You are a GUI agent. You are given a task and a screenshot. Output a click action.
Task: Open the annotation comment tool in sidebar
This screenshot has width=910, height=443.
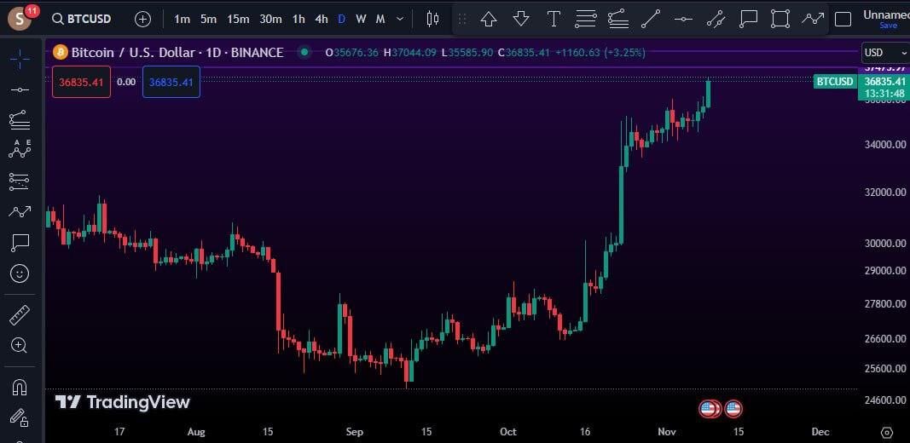(20, 243)
